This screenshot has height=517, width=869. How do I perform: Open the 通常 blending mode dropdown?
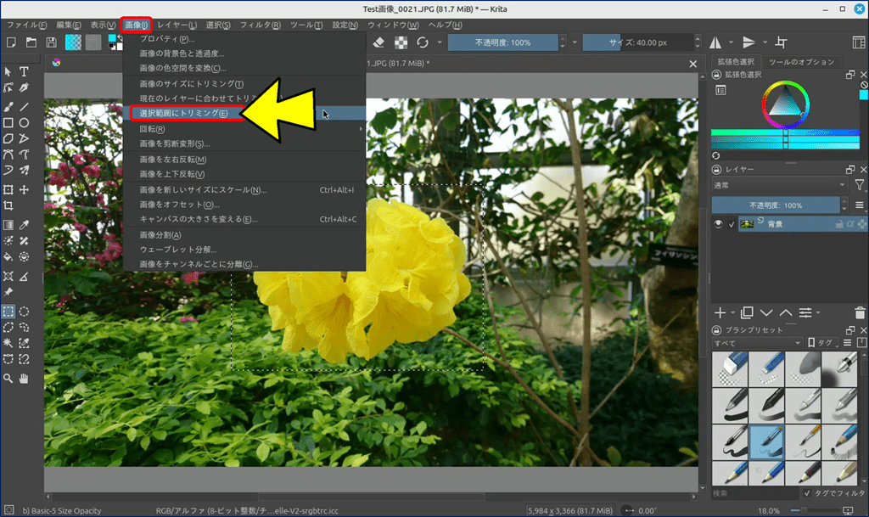click(779, 185)
